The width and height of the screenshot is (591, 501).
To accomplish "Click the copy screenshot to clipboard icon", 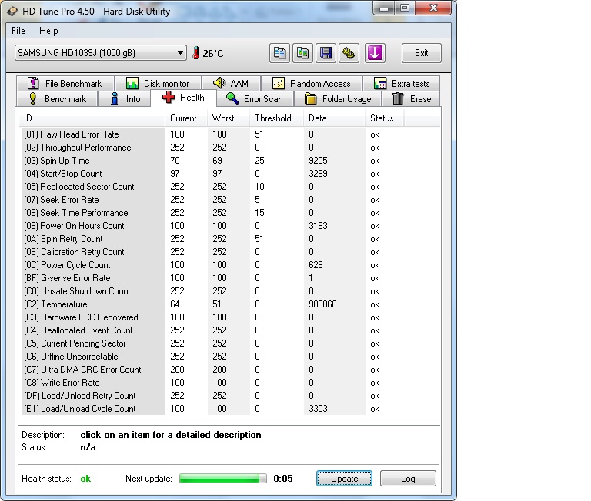I will pyautogui.click(x=302, y=53).
